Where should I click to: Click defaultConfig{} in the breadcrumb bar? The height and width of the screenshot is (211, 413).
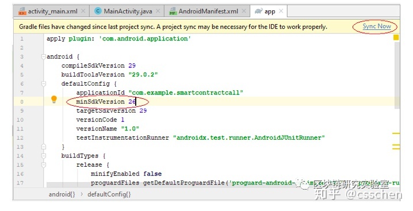point(109,194)
